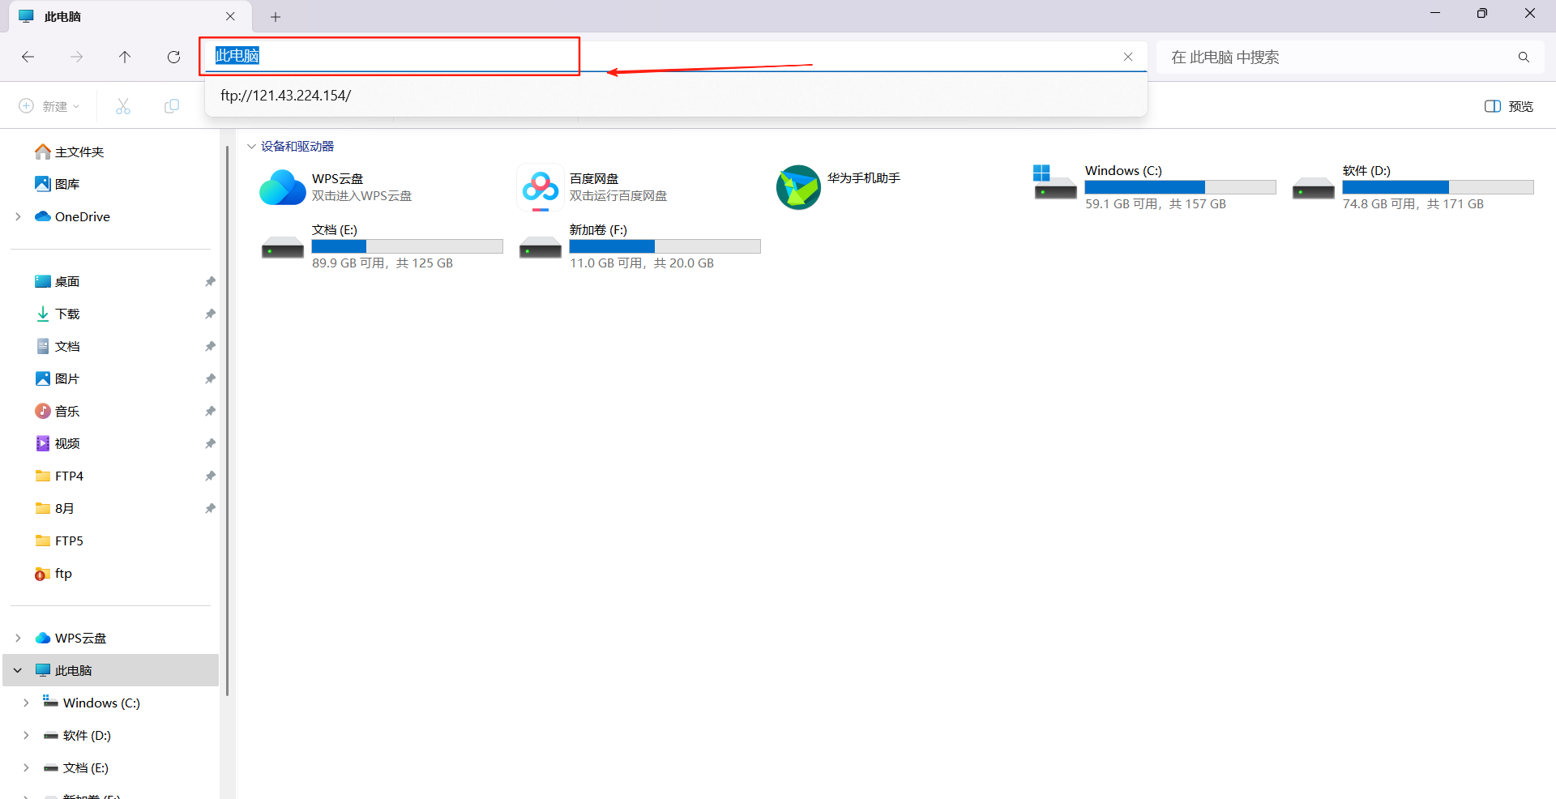Click 软件 (D:) storage usage bar
This screenshot has width=1556, height=799.
point(1438,187)
